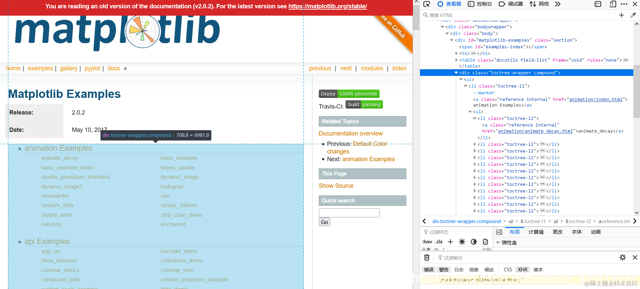Close the split console with X icon
Image resolution: width=640 pixels, height=289 pixels.
[x=635, y=257]
